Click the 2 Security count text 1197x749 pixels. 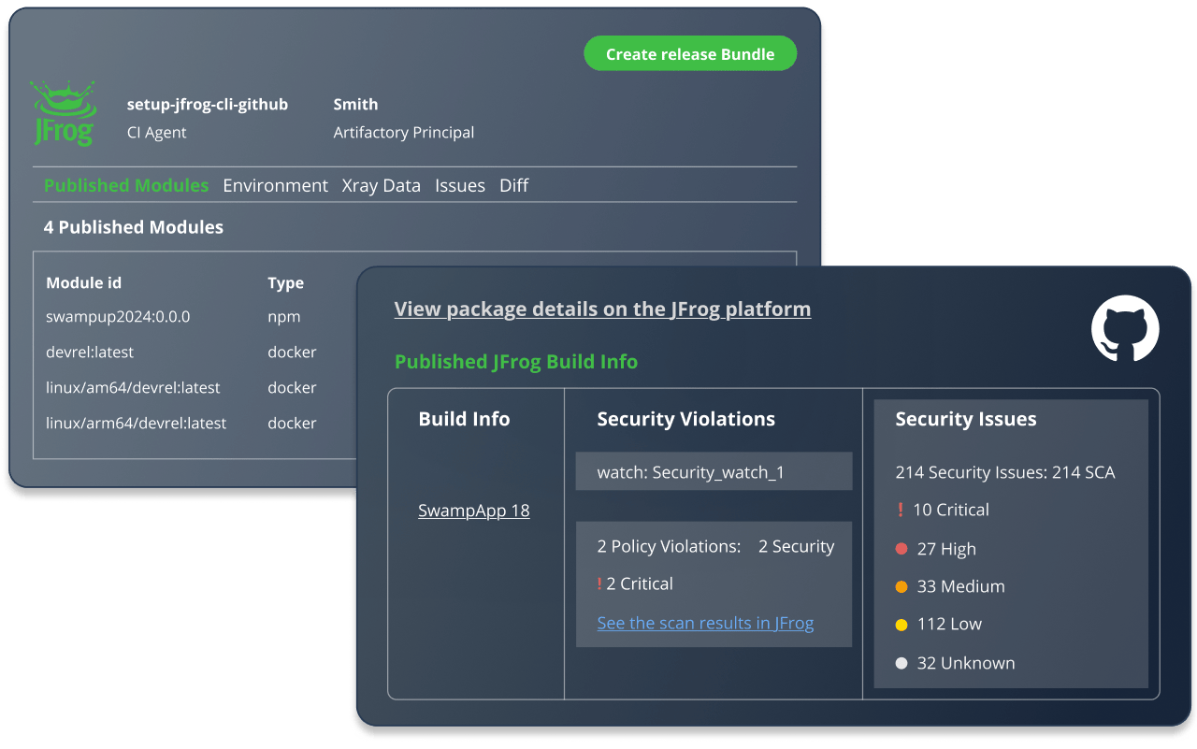tap(797, 547)
